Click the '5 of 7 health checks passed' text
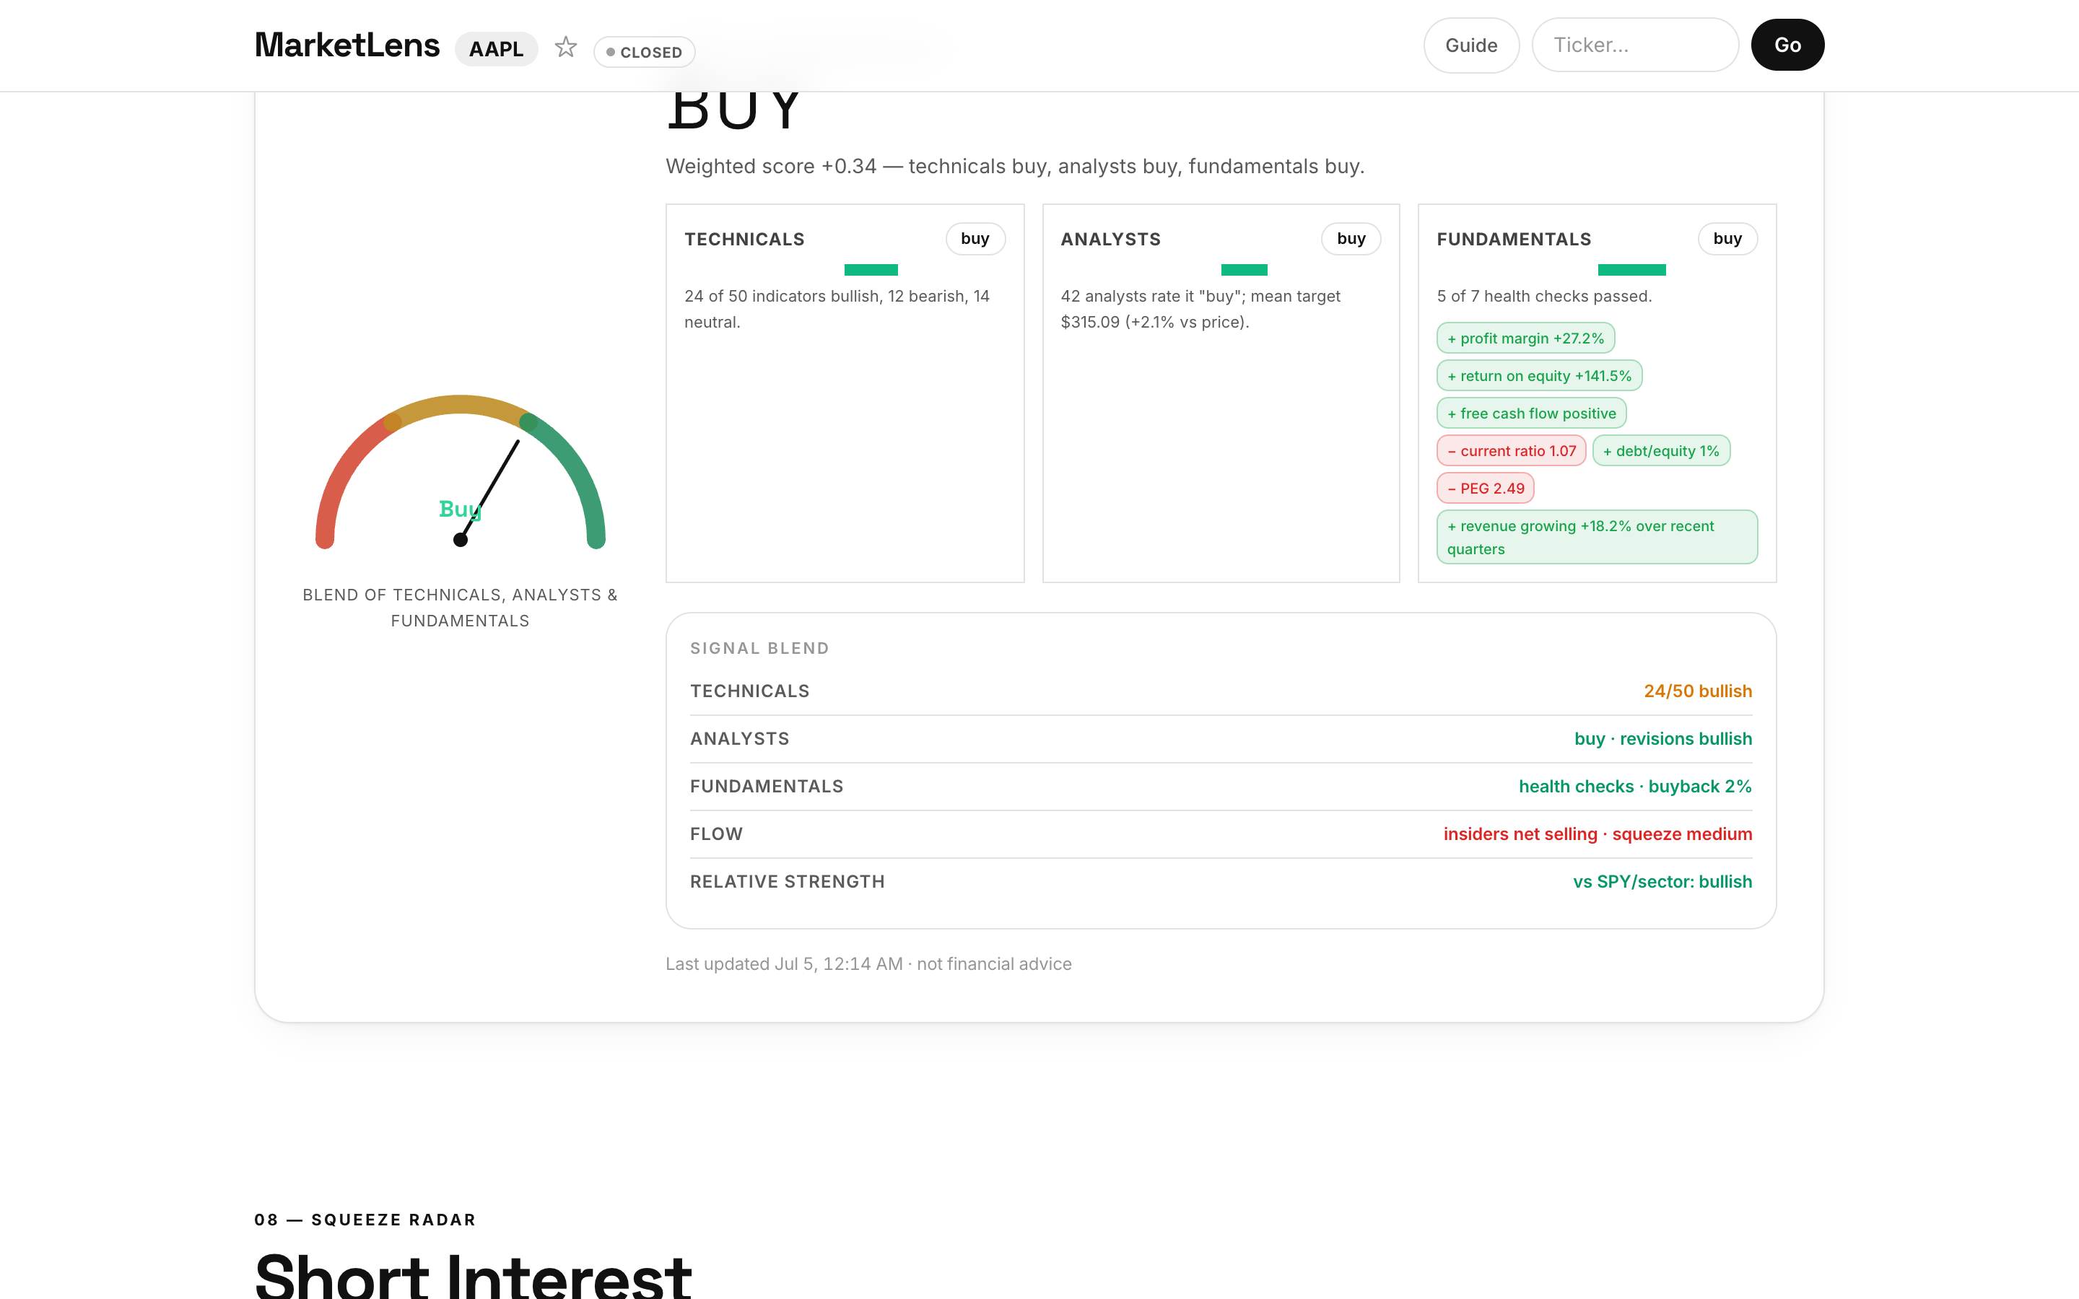 tap(1544, 297)
